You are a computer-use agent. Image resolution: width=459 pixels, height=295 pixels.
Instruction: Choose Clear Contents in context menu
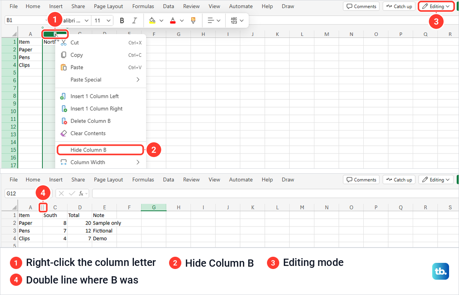click(x=101, y=133)
